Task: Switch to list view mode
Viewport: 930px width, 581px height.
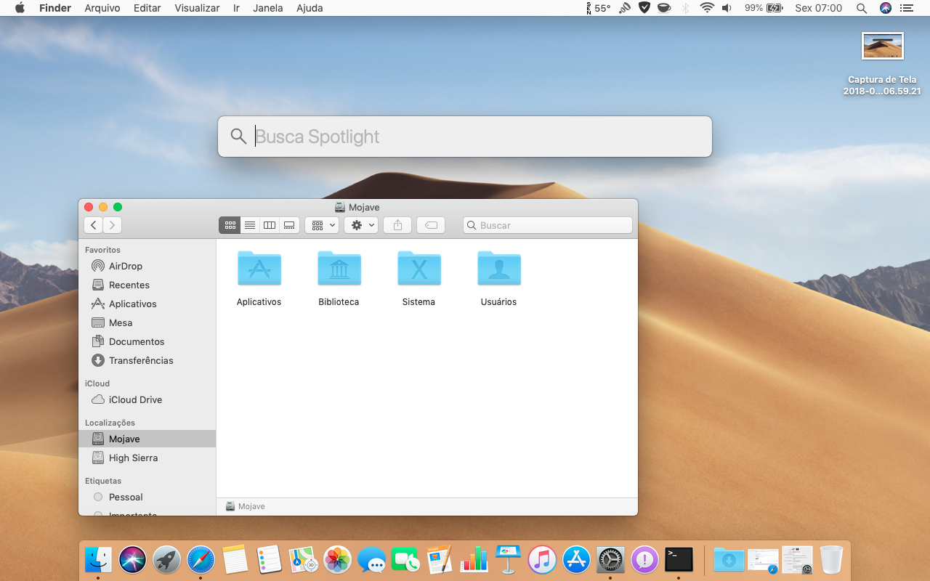Action: click(x=250, y=225)
